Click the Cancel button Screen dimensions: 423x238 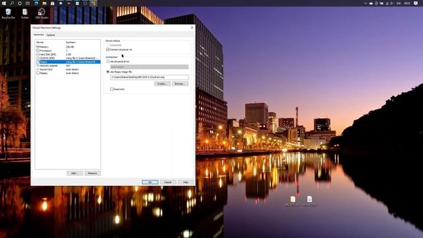[168, 182]
